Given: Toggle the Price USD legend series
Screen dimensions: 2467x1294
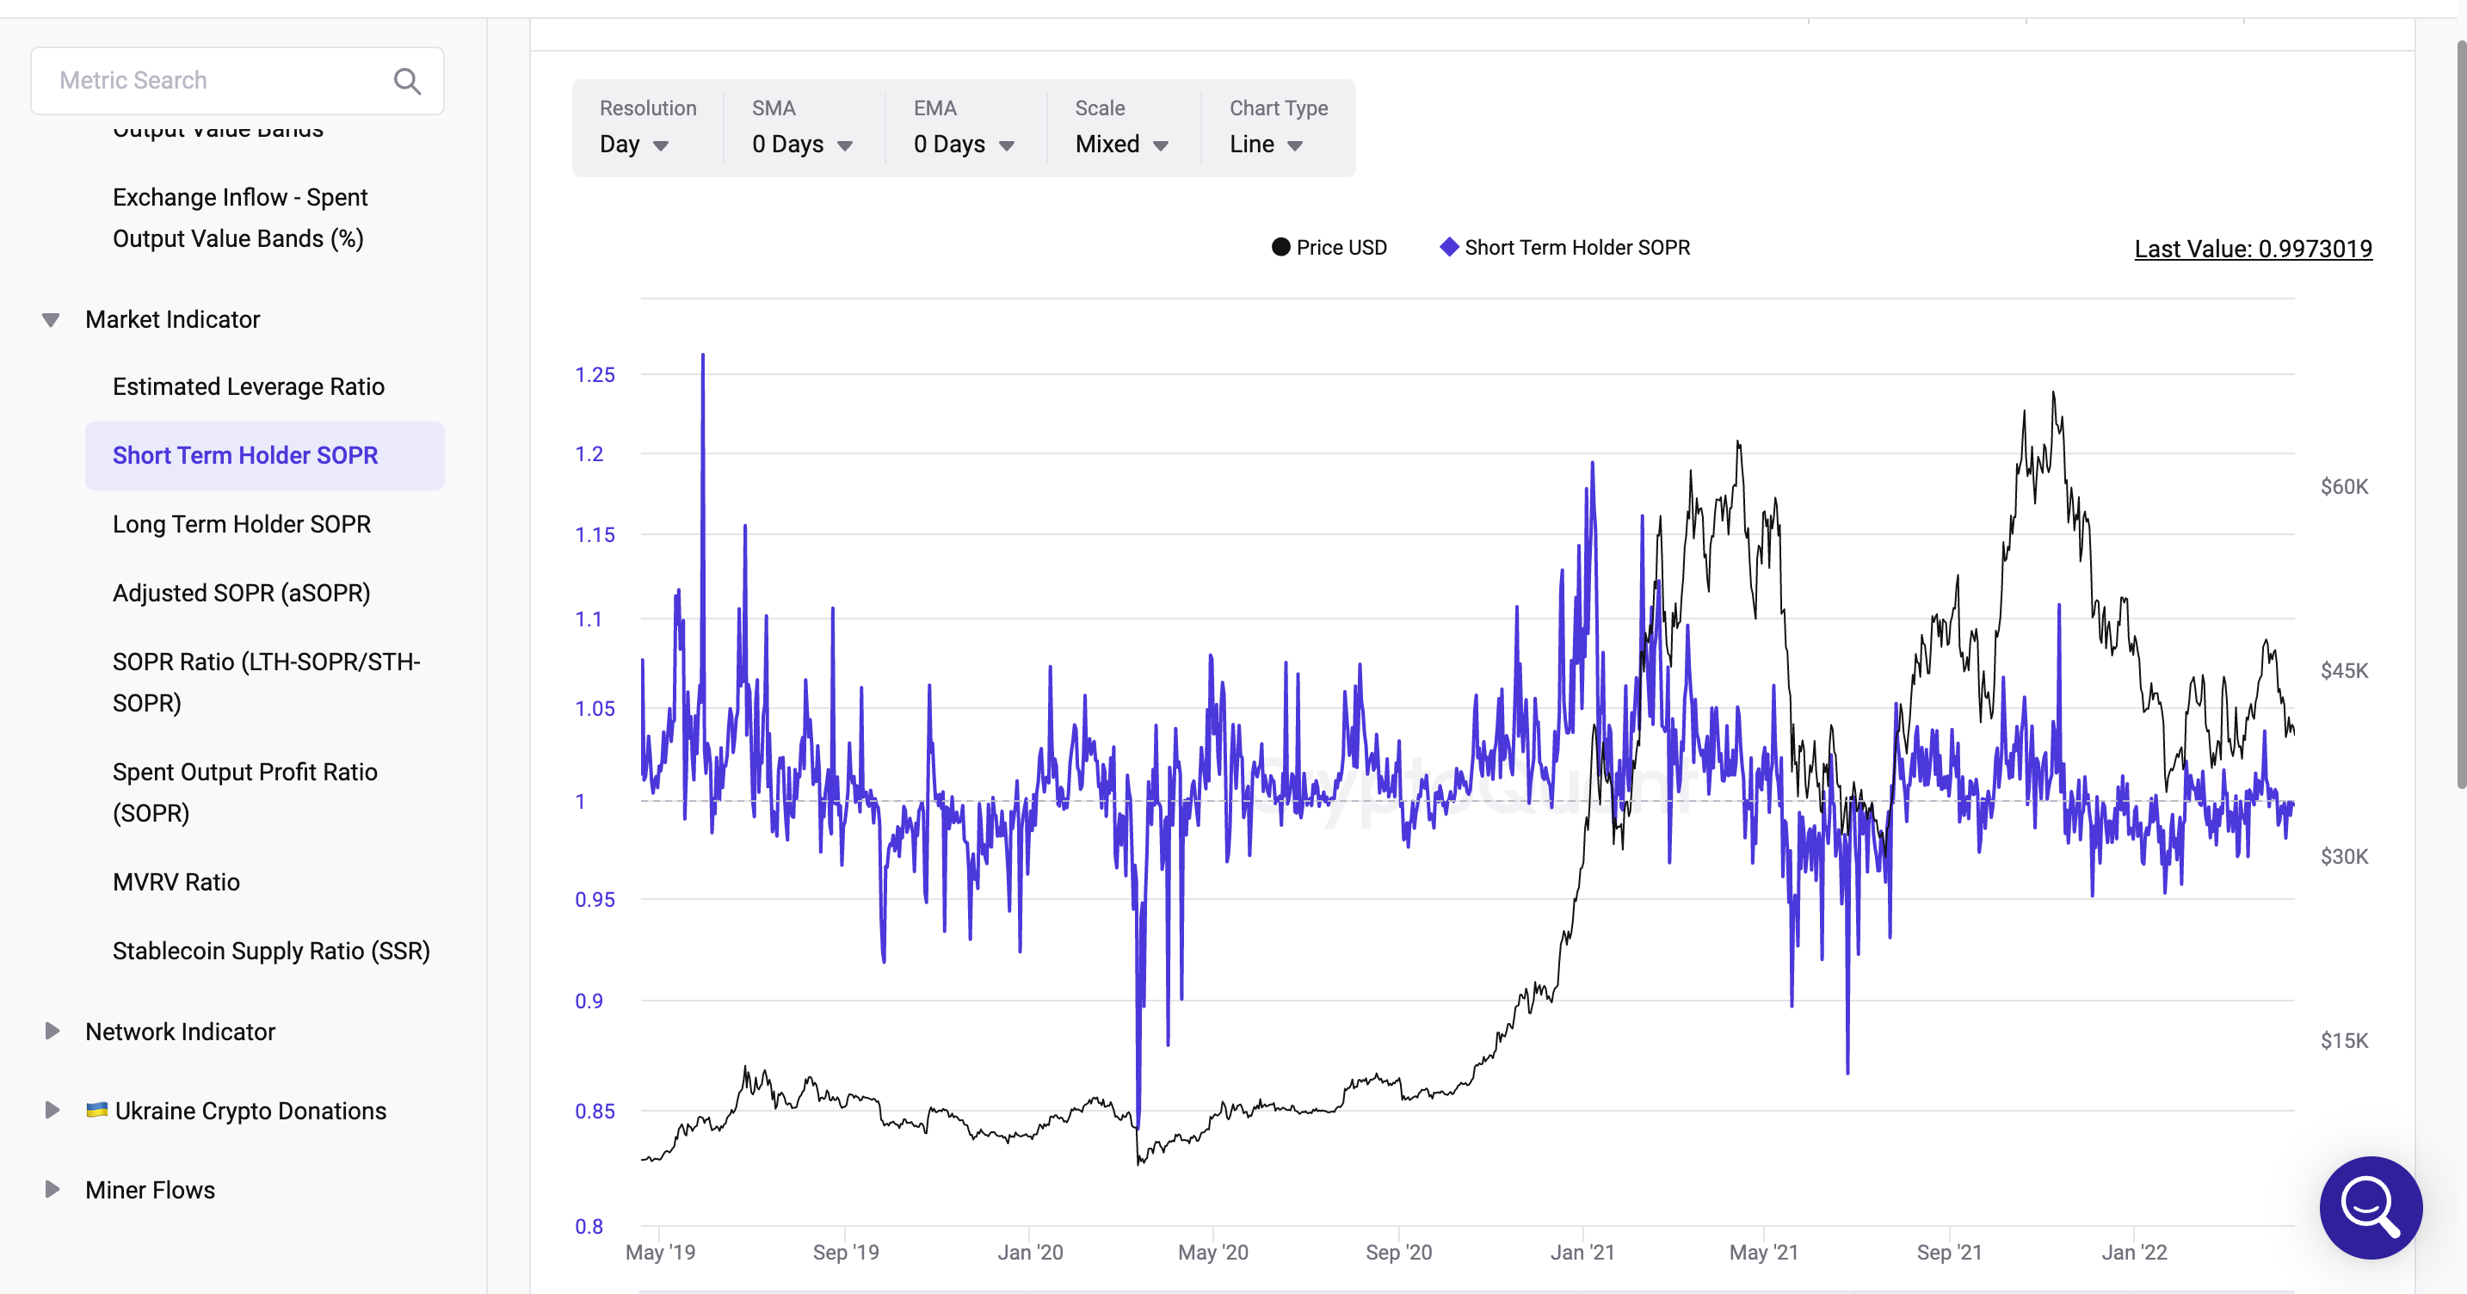Looking at the screenshot, I should pyautogui.click(x=1329, y=247).
